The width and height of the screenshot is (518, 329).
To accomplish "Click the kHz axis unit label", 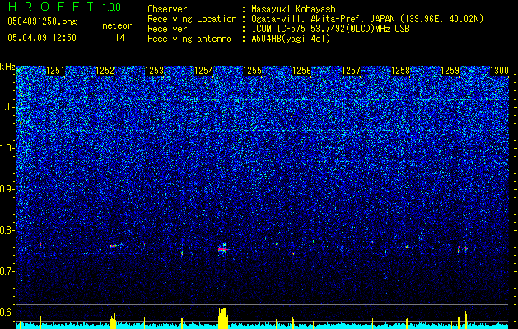I will click(x=7, y=67).
